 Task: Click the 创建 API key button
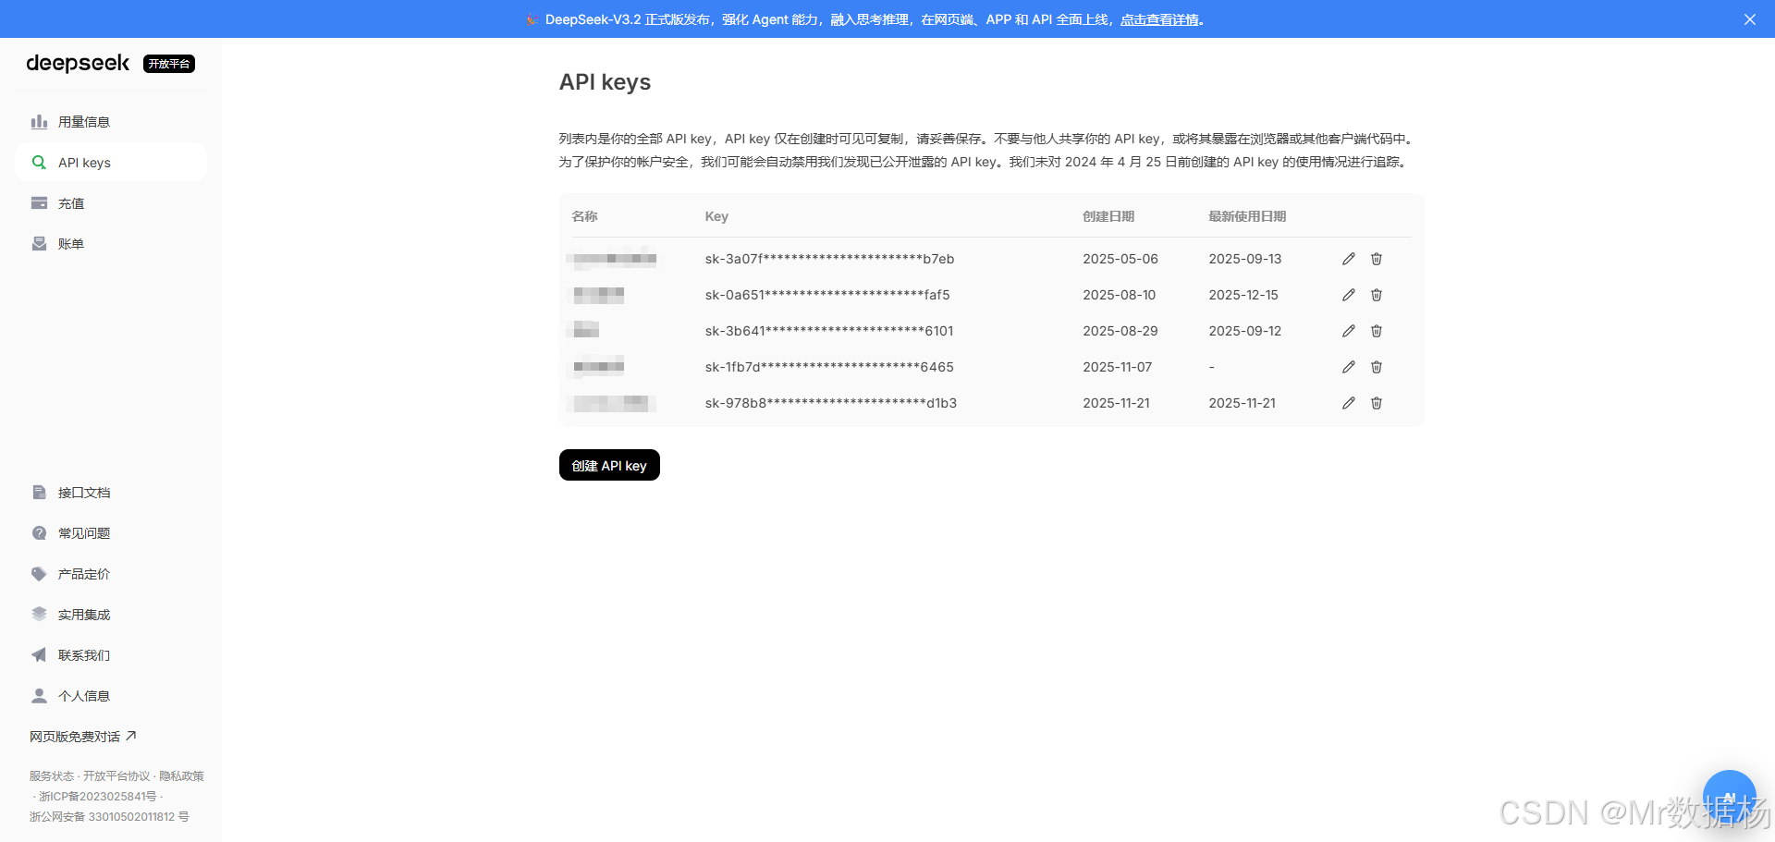point(608,465)
